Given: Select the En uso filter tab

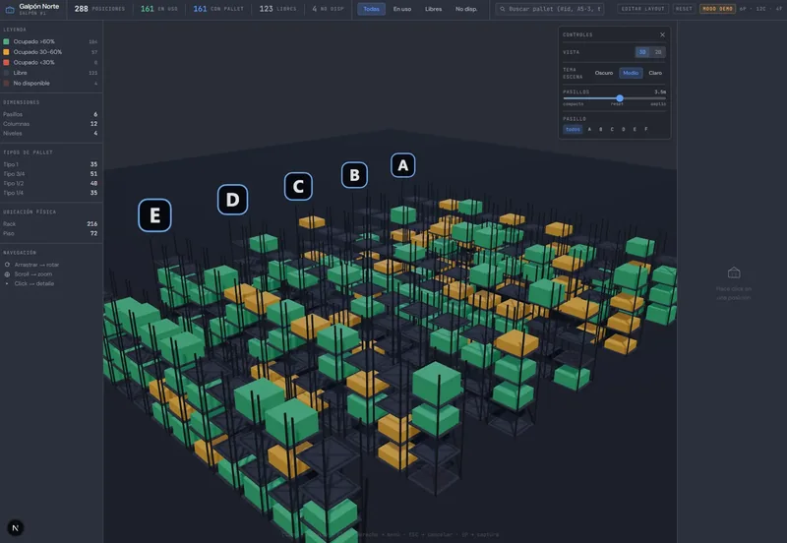Looking at the screenshot, I should point(402,9).
